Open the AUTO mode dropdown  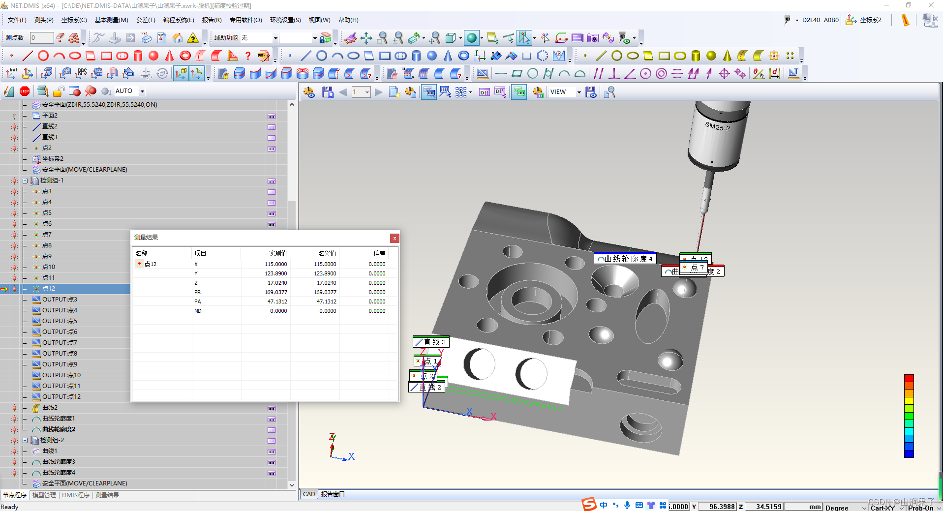(142, 91)
